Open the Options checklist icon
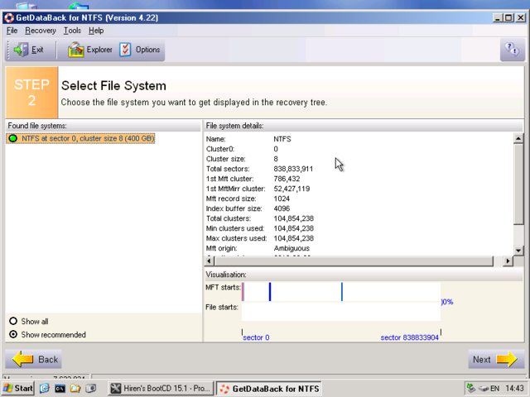The height and width of the screenshot is (397, 530). pos(125,50)
